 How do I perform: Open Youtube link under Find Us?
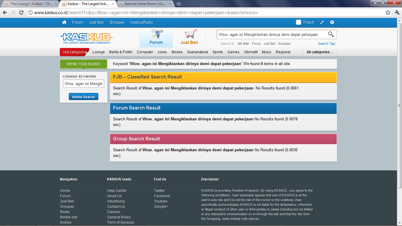pos(161,201)
